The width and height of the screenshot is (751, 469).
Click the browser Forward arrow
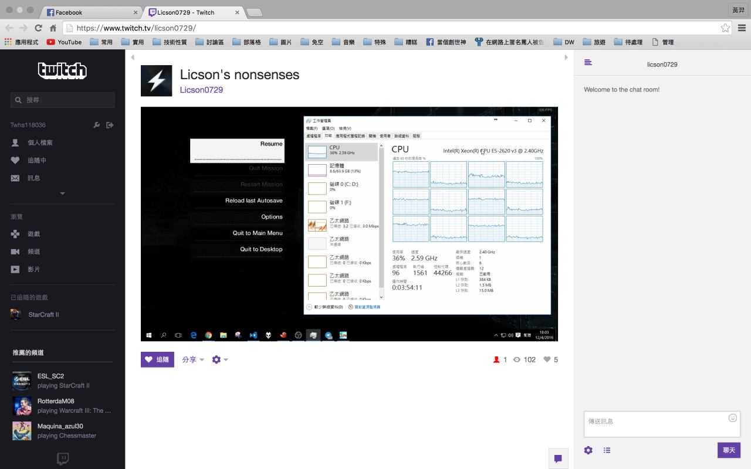click(23, 28)
